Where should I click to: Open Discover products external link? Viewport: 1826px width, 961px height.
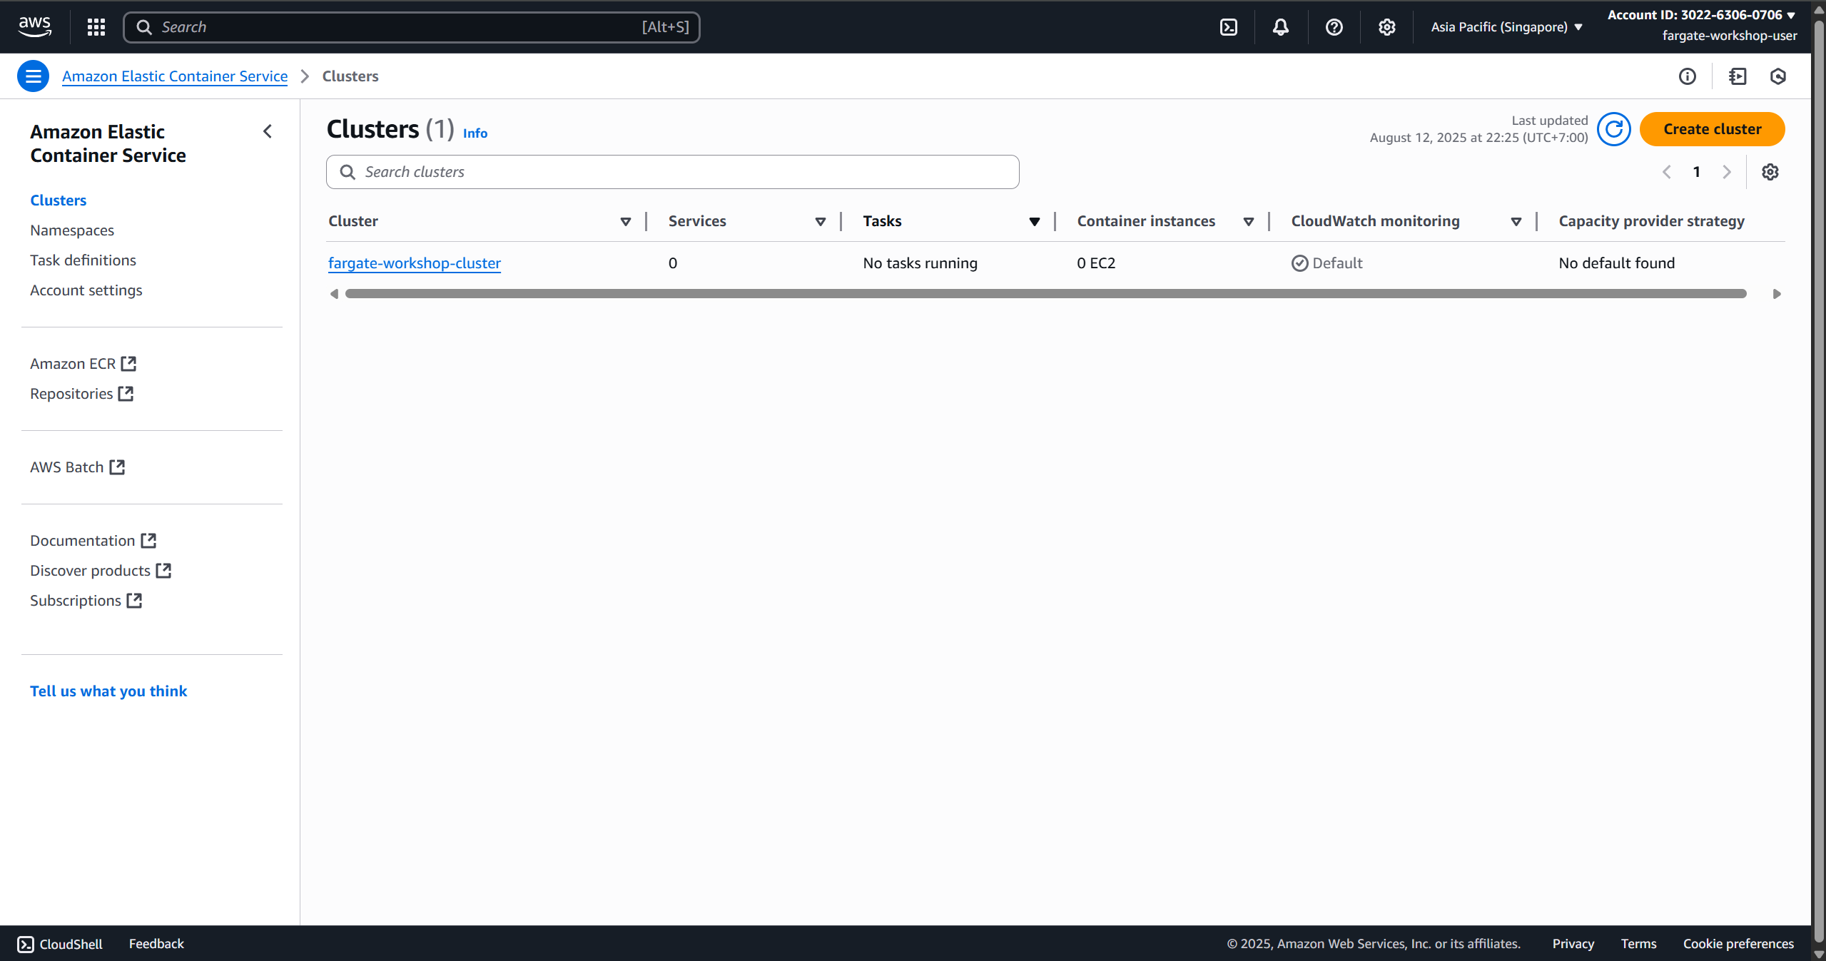click(x=101, y=571)
